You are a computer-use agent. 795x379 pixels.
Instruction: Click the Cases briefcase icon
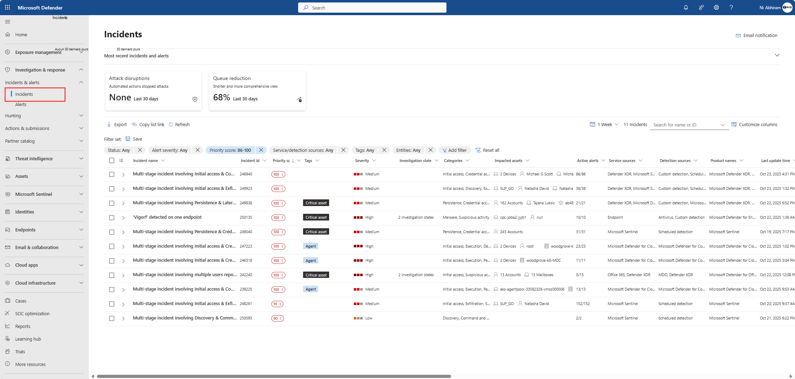(7, 301)
